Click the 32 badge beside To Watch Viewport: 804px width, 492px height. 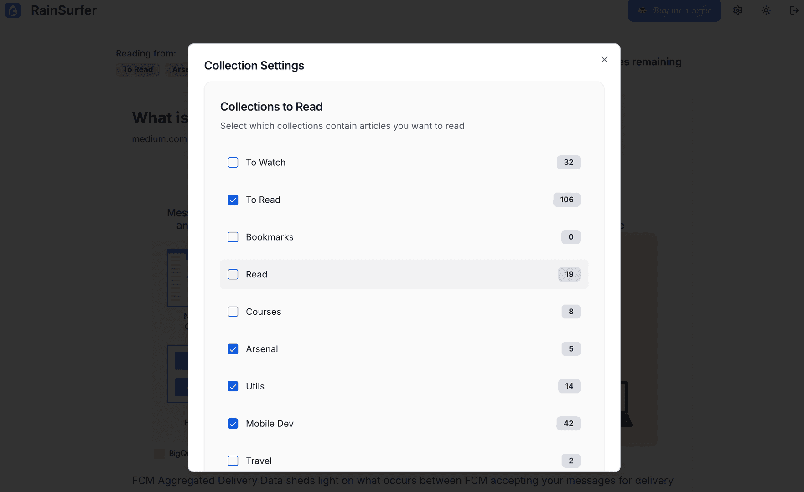coord(568,162)
